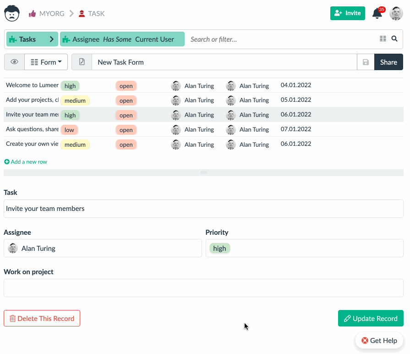Click the lifebuoy icon on Get Help
The width and height of the screenshot is (410, 354).
point(365,340)
